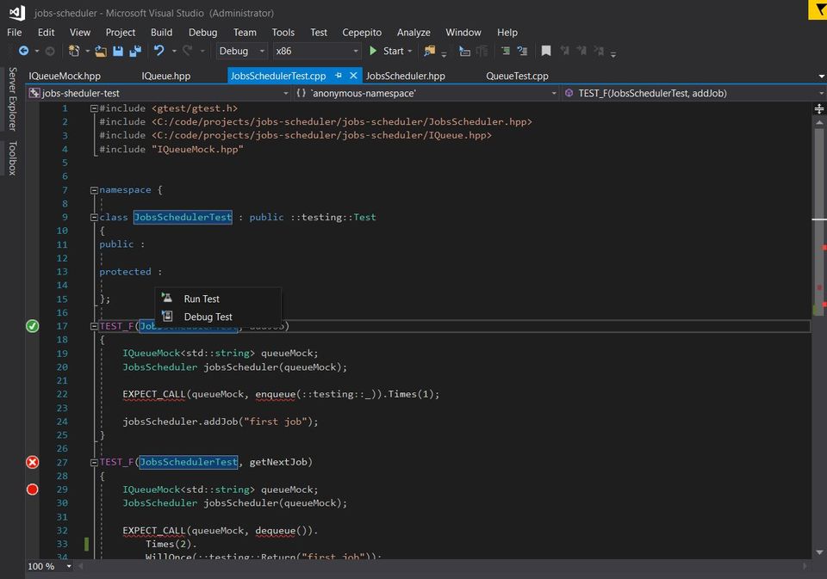Open the TEST_F member navigation dropdown
The image size is (827, 579).
[x=694, y=93]
